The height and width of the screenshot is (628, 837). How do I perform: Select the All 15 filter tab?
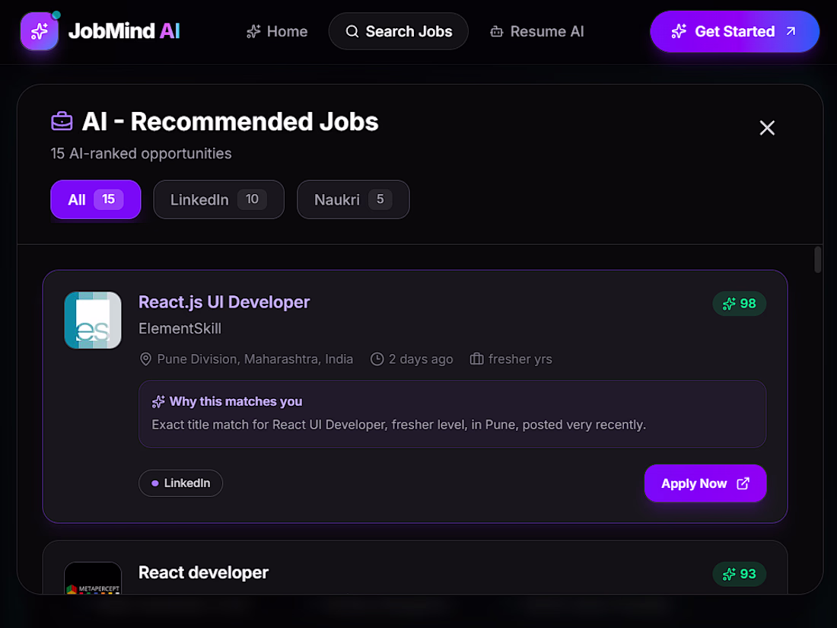coord(96,199)
